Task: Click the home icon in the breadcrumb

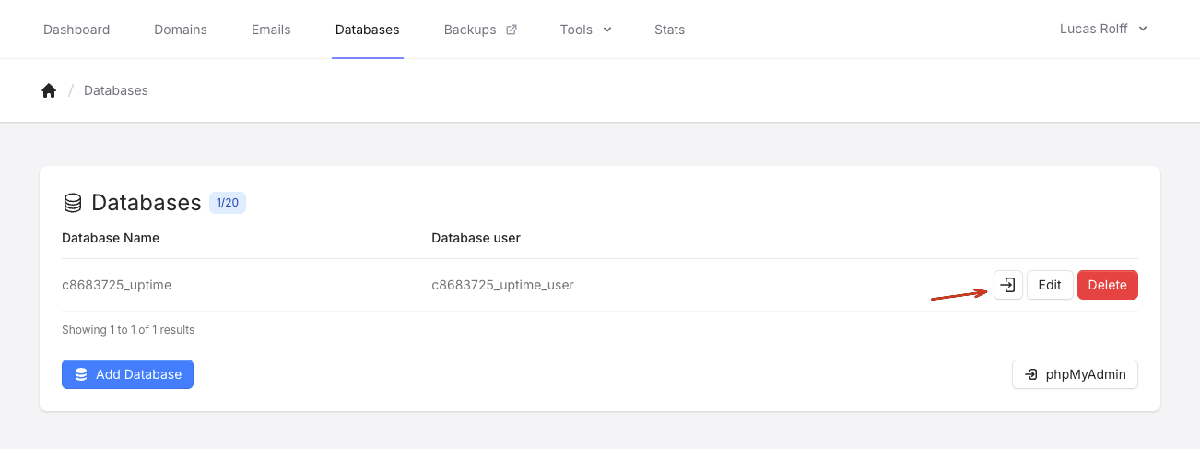Action: pyautogui.click(x=49, y=90)
